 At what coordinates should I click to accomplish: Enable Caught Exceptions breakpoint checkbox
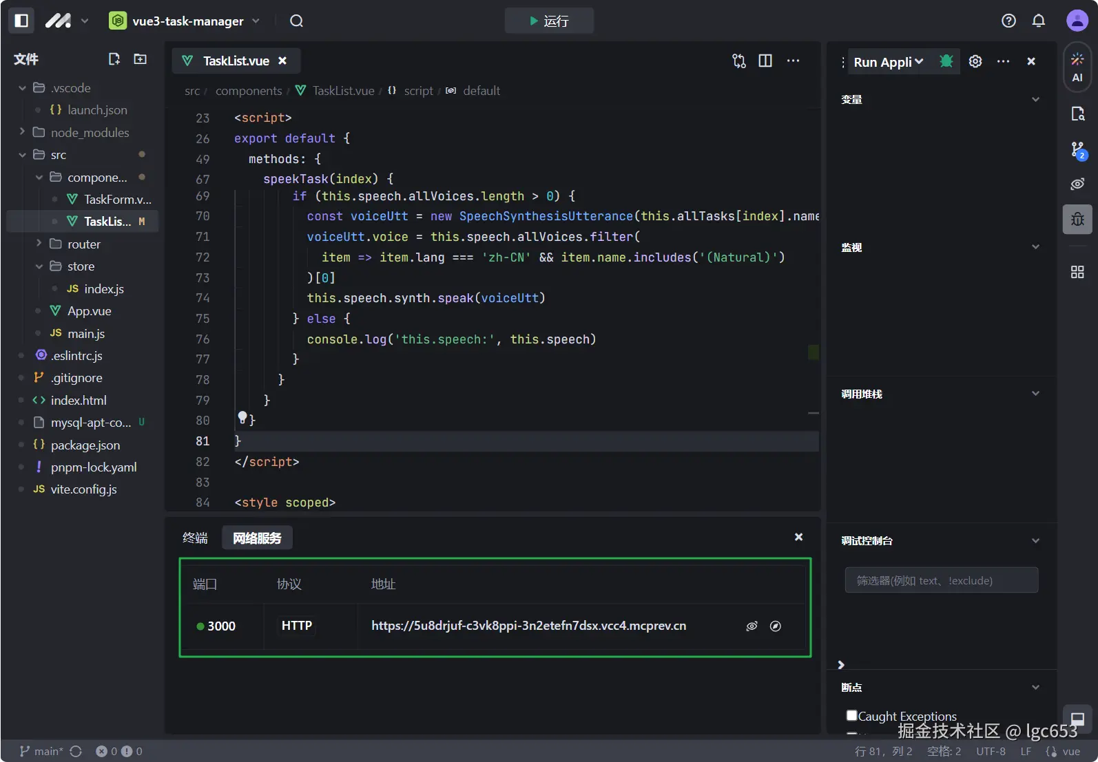click(x=852, y=715)
